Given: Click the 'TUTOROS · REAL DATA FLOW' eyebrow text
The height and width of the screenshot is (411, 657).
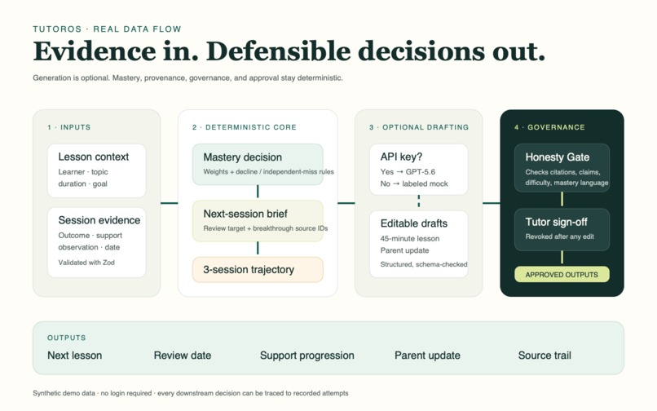Looking at the screenshot, I should click(108, 29).
